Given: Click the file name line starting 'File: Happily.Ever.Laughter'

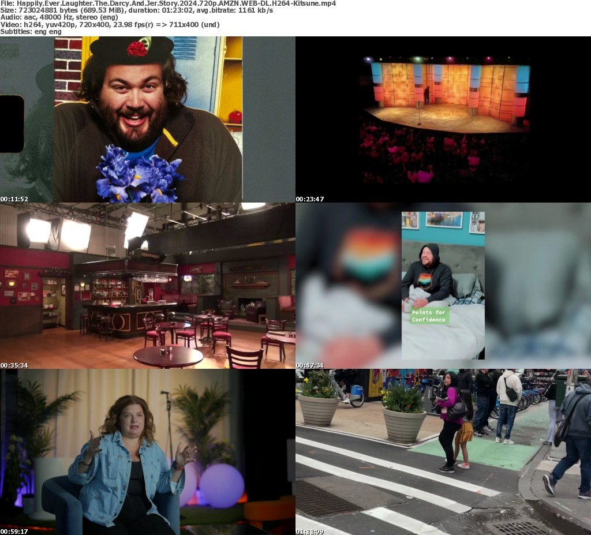Looking at the screenshot, I should pos(168,3).
